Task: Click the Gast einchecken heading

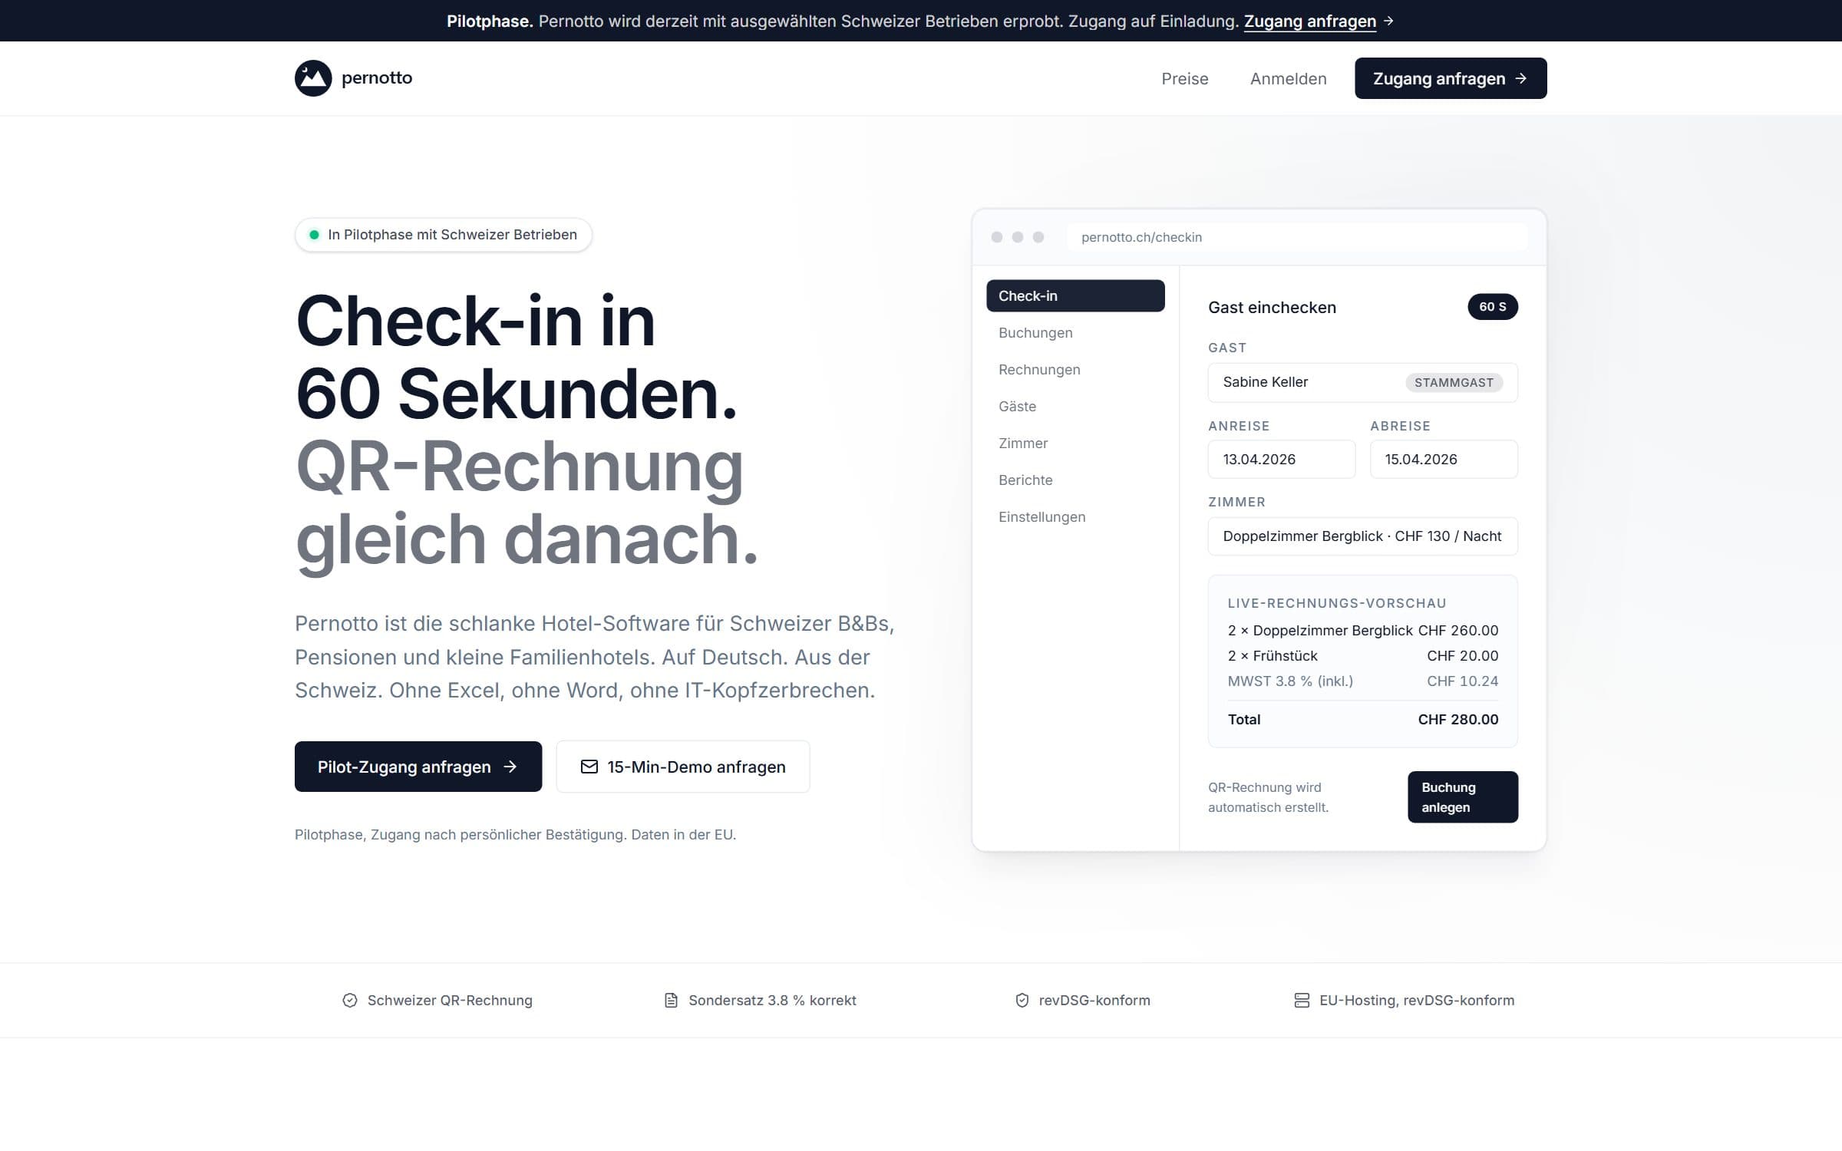Action: 1272,308
